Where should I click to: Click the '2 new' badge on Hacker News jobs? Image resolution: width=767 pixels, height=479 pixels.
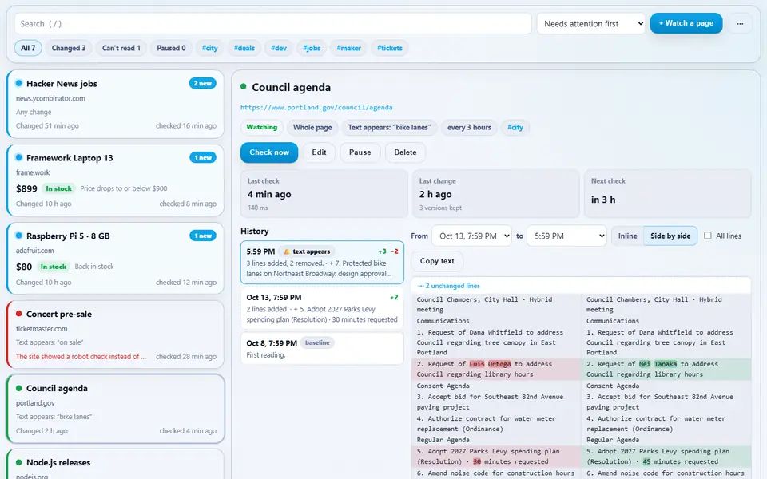tap(202, 84)
